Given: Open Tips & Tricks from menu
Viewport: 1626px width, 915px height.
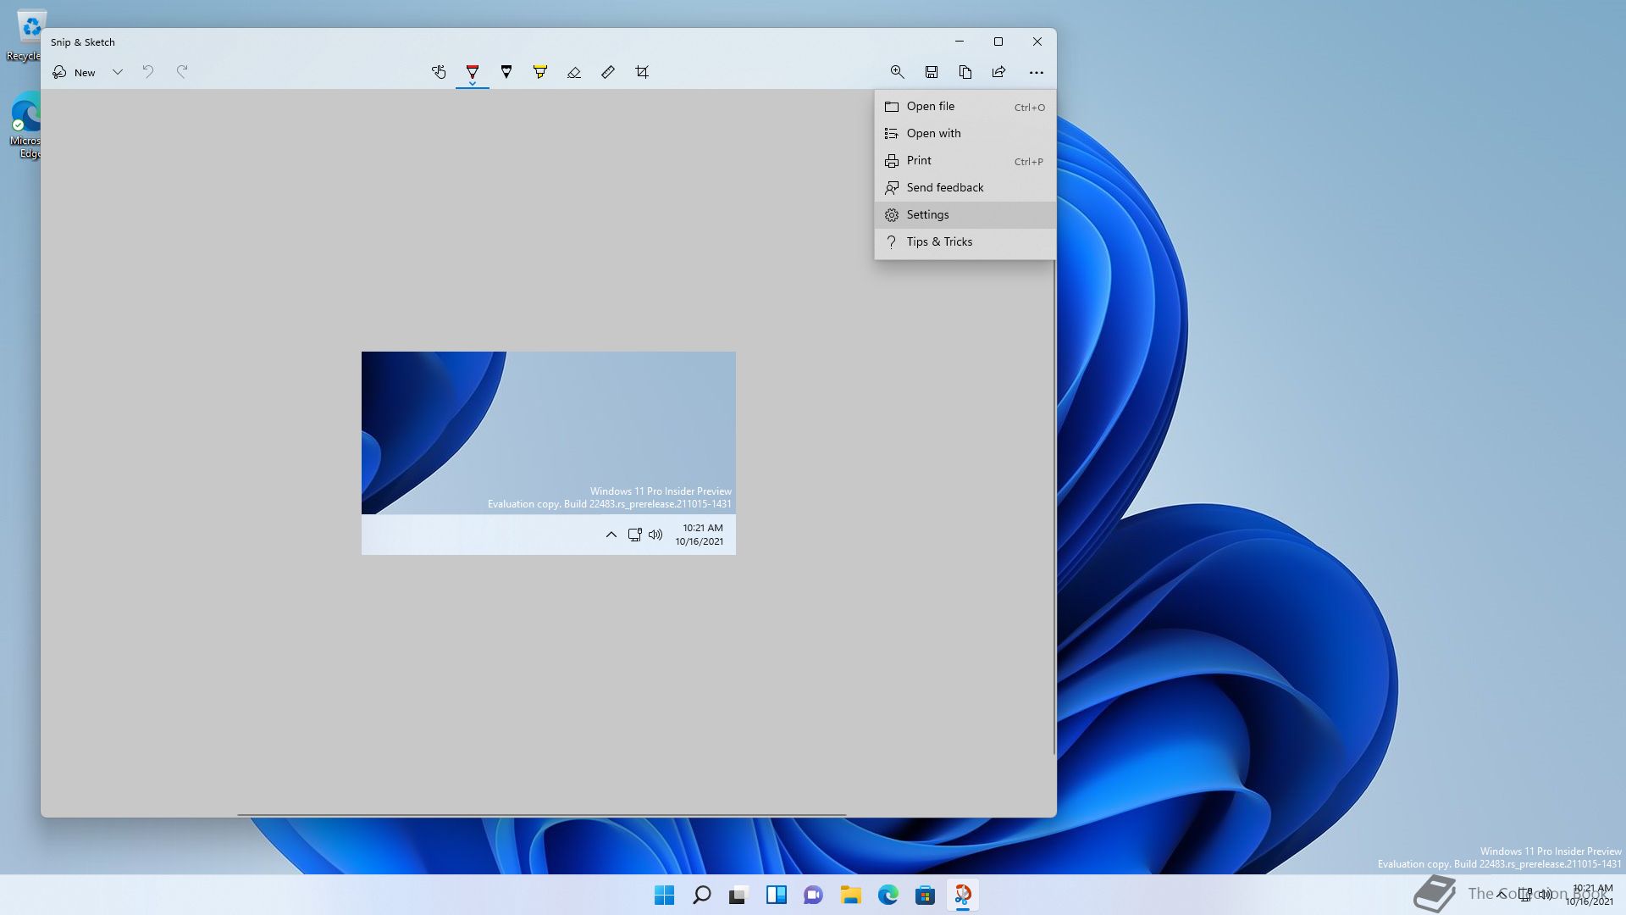Looking at the screenshot, I should tap(965, 241).
